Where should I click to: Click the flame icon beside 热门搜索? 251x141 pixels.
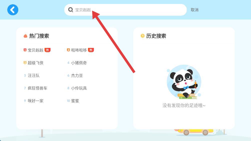[25, 36]
